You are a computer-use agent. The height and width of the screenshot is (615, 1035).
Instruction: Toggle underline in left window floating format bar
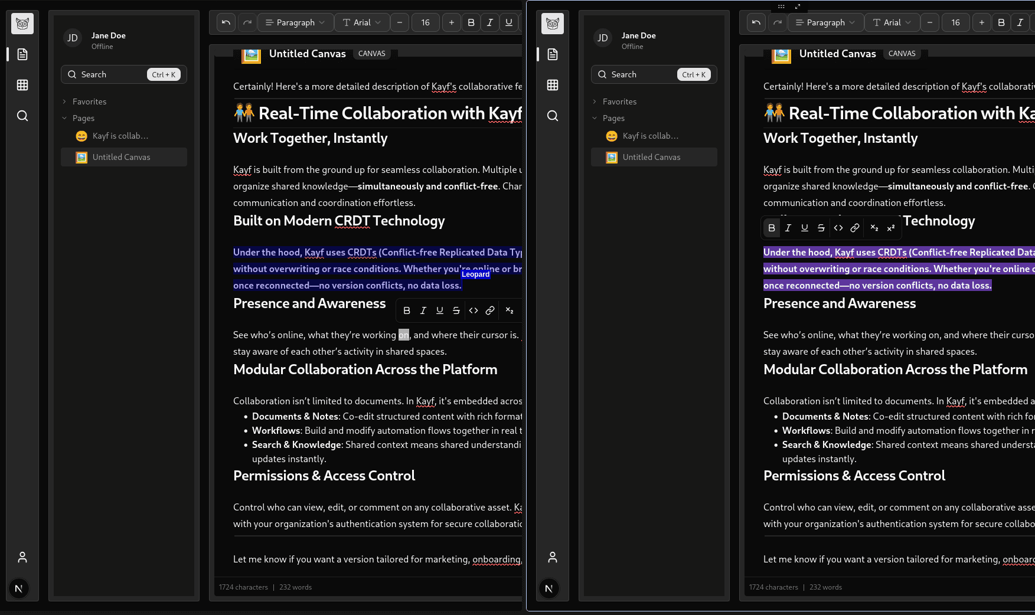440,310
